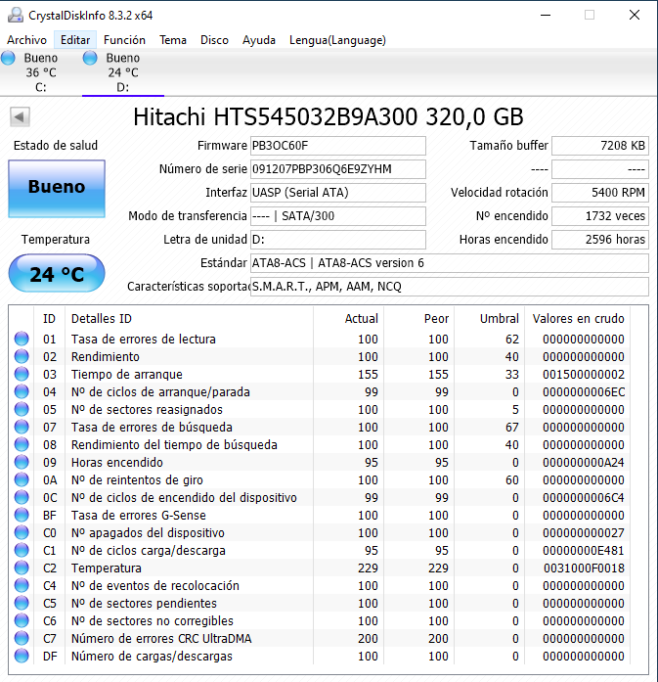Click raw value 001500000002
The image size is (658, 682).
[x=584, y=374]
